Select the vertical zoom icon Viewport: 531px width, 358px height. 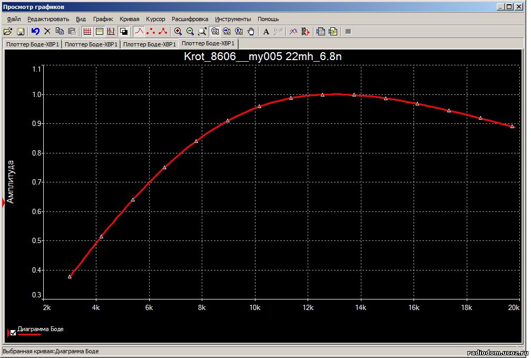coord(239,32)
